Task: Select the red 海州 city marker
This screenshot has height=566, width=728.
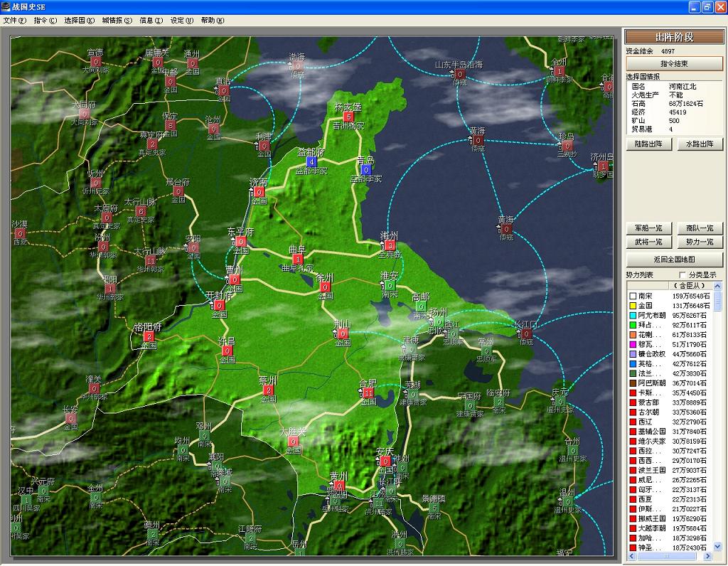Action: click(x=389, y=245)
